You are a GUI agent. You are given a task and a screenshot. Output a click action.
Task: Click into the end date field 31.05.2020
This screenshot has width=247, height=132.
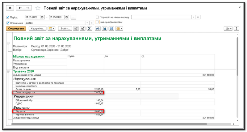point(57,17)
